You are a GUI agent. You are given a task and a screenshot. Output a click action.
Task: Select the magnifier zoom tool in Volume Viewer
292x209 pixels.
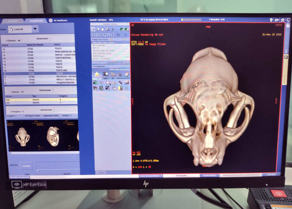(x=98, y=29)
